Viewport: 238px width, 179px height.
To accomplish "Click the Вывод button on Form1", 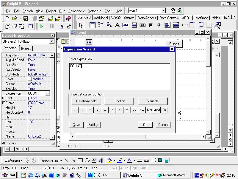I will [x=174, y=44].
